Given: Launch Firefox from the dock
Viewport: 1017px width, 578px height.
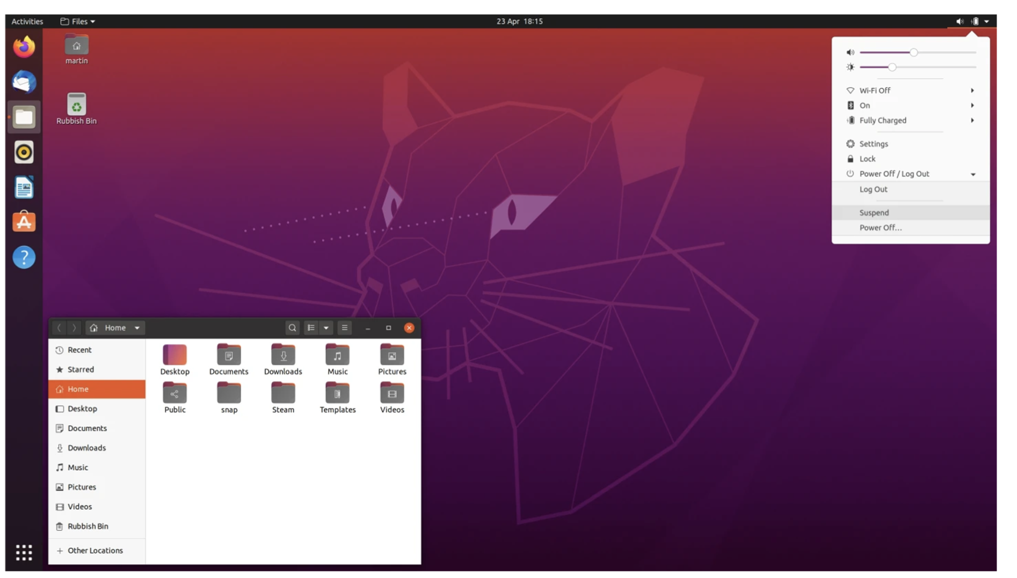Looking at the screenshot, I should coord(24,47).
